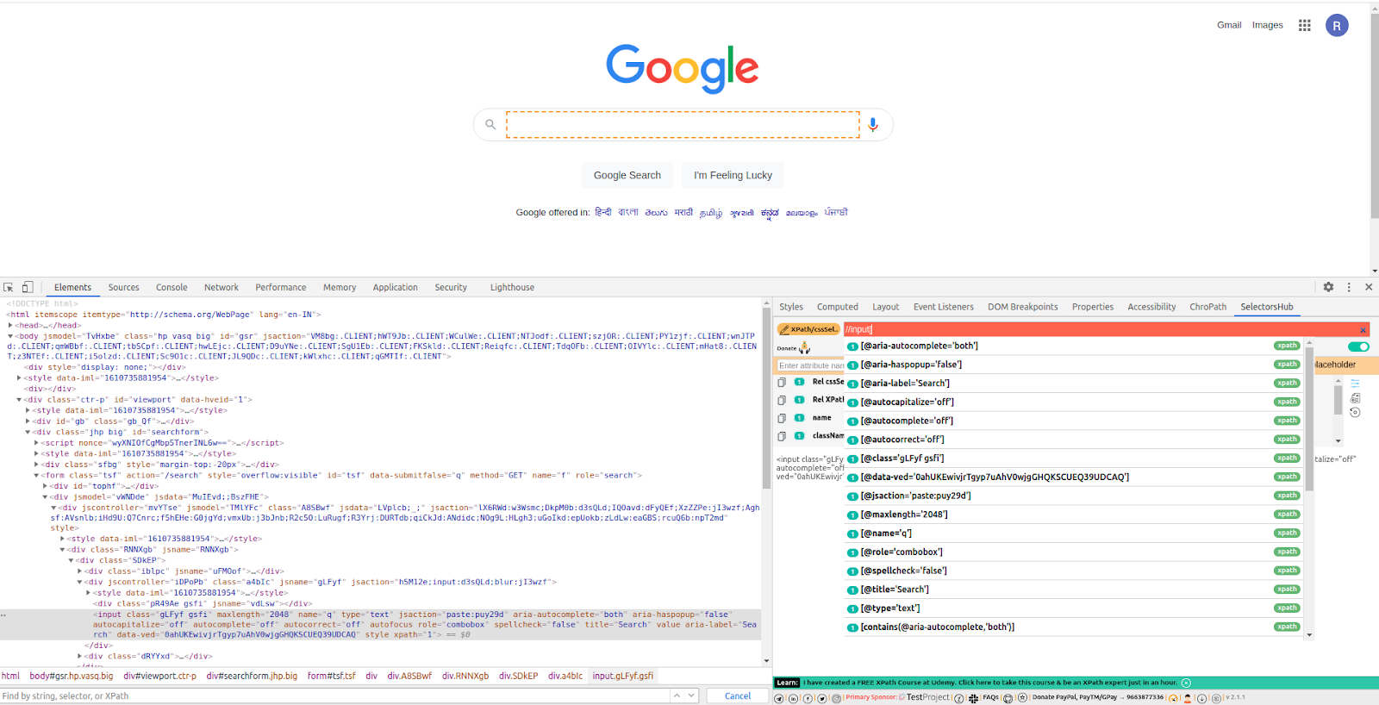Open the GitHub icon in SelectorsHub footer

(1008, 698)
